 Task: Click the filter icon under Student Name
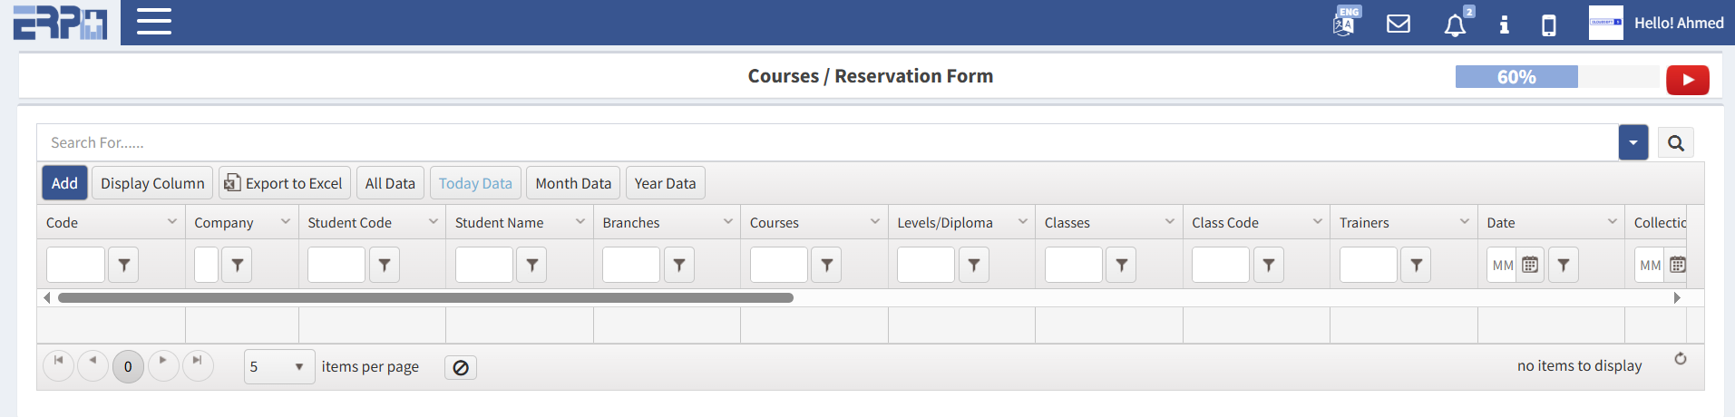click(x=531, y=265)
